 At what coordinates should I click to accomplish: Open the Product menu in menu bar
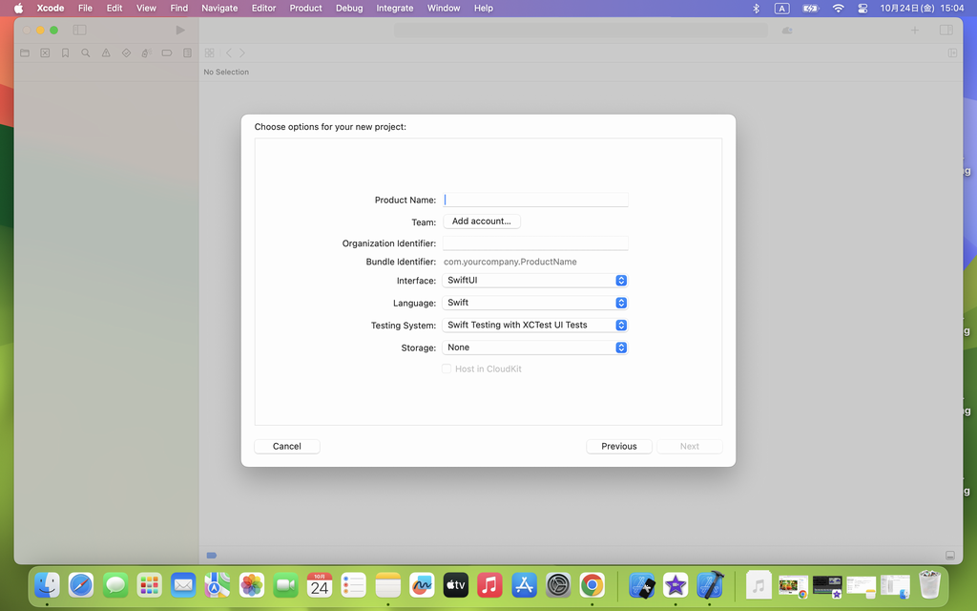(305, 8)
